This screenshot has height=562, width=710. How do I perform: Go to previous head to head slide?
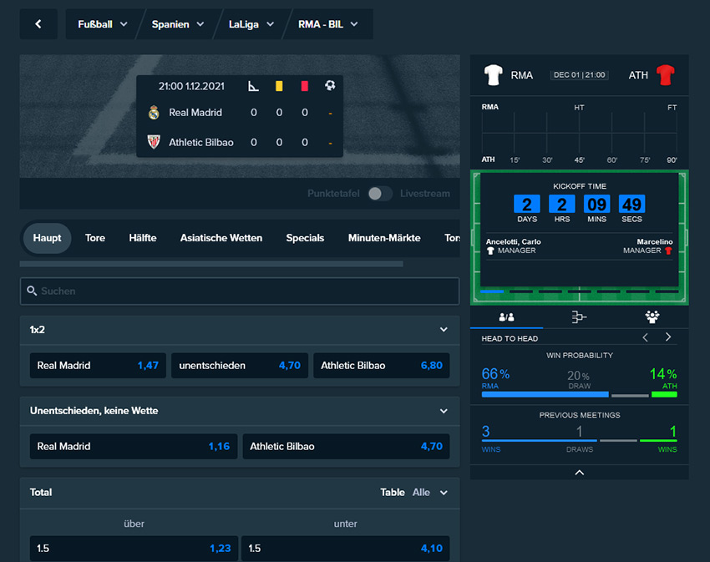pyautogui.click(x=645, y=337)
